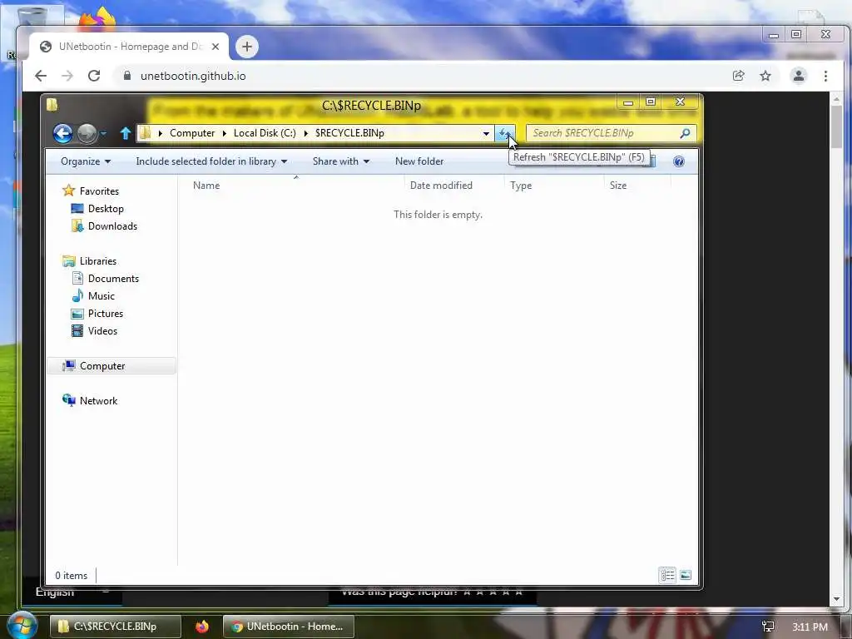Click $RECYCLE.BINp breadcrumb segment
This screenshot has height=639, width=852.
click(x=349, y=133)
